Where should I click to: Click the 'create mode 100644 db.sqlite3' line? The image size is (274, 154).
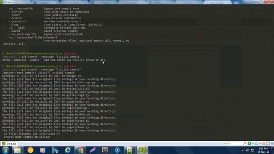(27, 137)
